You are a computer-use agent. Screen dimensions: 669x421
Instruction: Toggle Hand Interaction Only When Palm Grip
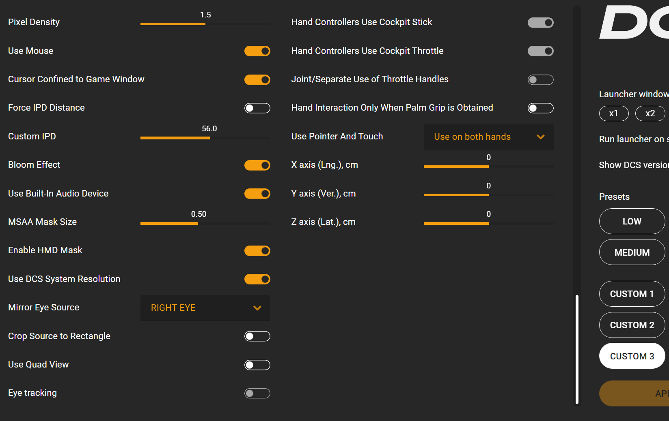pyautogui.click(x=540, y=108)
